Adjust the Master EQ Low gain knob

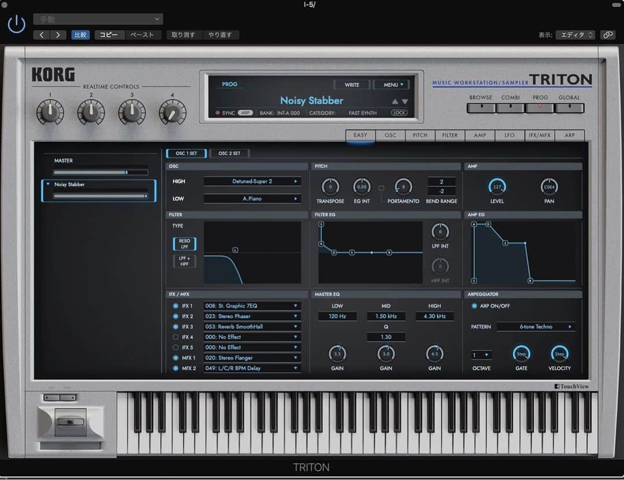(x=337, y=354)
